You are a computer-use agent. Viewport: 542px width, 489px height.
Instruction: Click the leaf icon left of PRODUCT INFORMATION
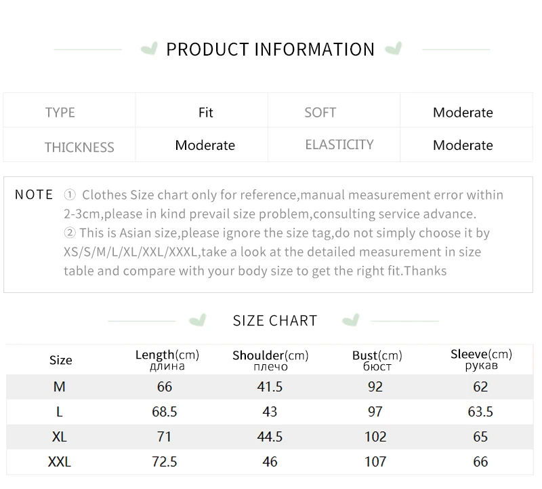(149, 49)
